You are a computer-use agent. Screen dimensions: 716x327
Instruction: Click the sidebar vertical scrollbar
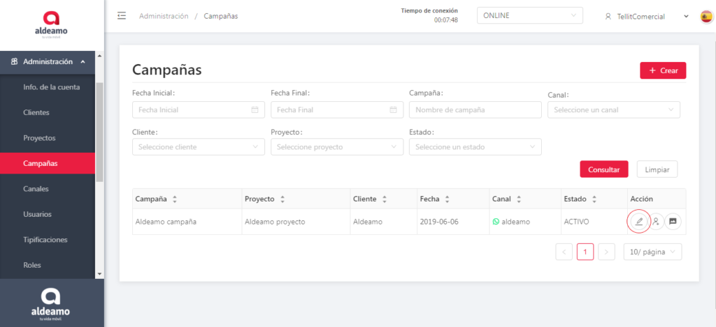pyautogui.click(x=99, y=132)
